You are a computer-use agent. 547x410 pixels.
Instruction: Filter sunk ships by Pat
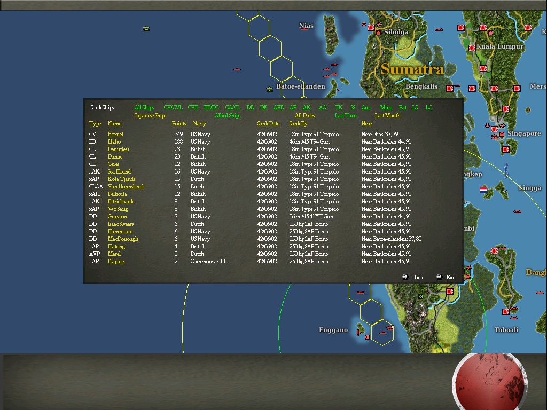click(x=403, y=107)
